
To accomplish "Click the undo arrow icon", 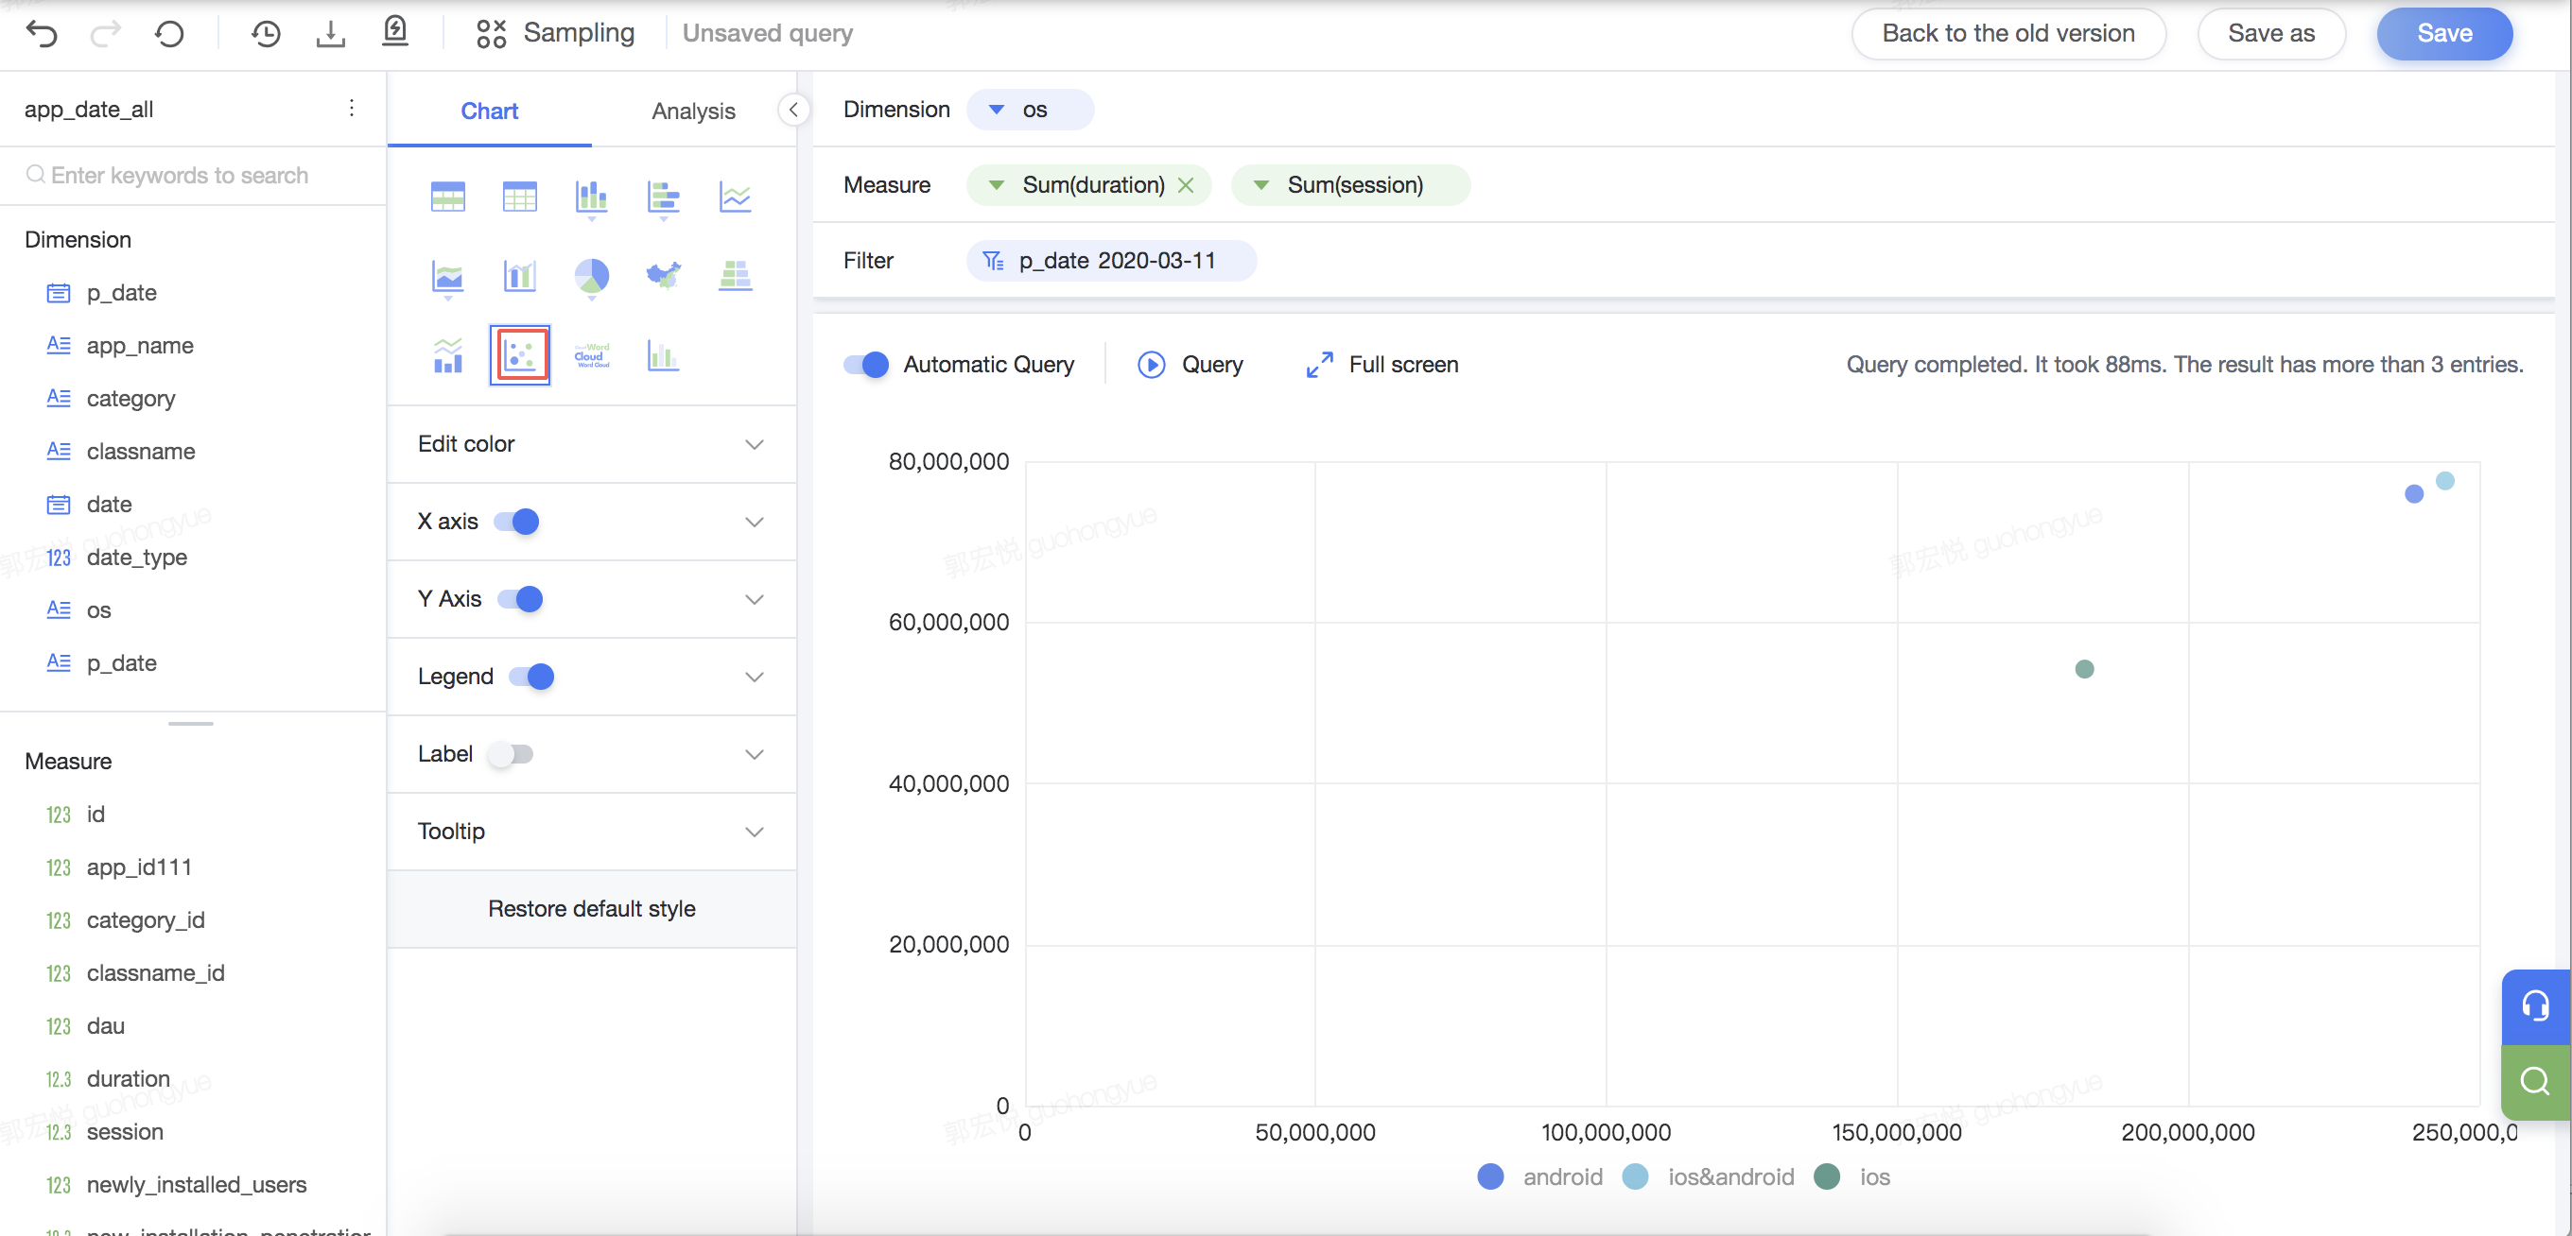I will (42, 34).
